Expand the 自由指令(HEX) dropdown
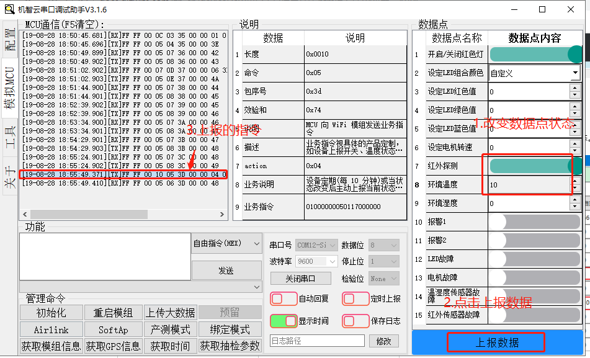This screenshot has height=358, width=590. click(x=256, y=244)
